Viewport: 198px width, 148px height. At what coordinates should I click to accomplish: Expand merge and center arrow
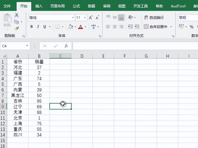171,27
